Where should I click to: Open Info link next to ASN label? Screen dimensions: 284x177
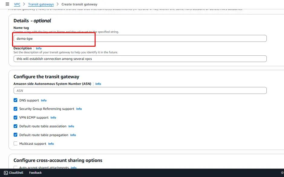click(98, 84)
